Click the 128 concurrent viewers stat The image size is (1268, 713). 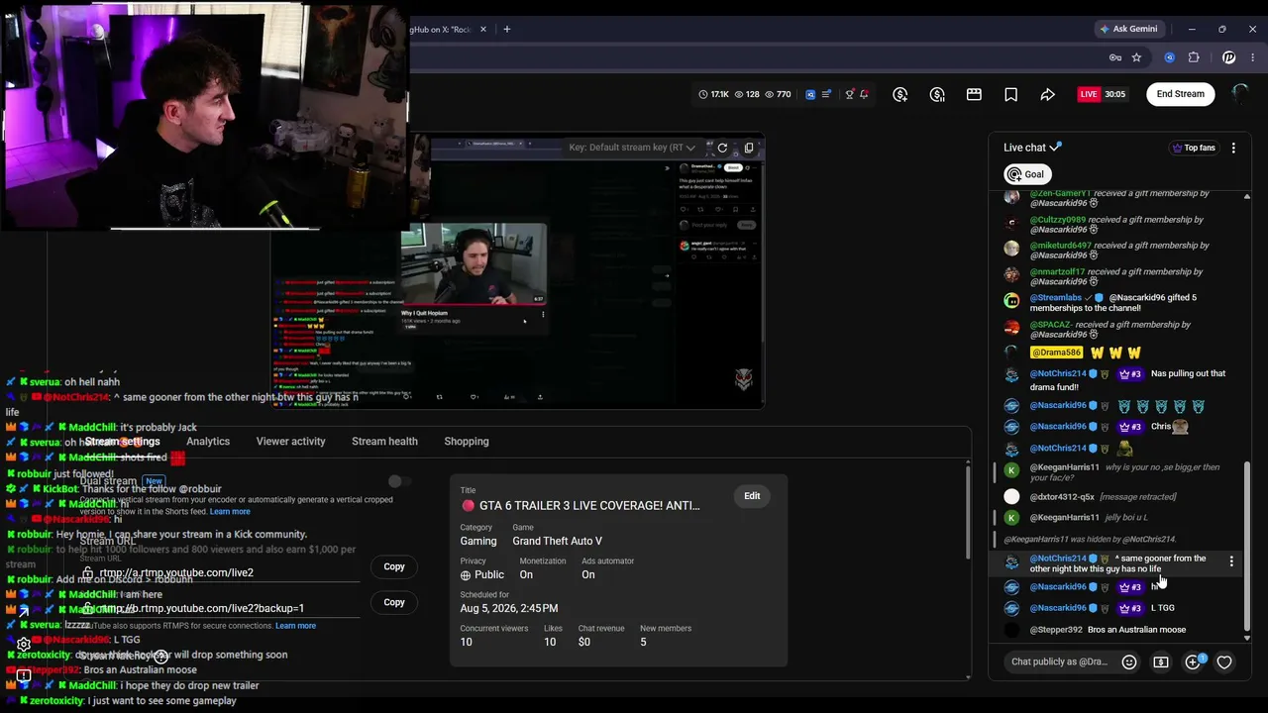click(x=746, y=94)
